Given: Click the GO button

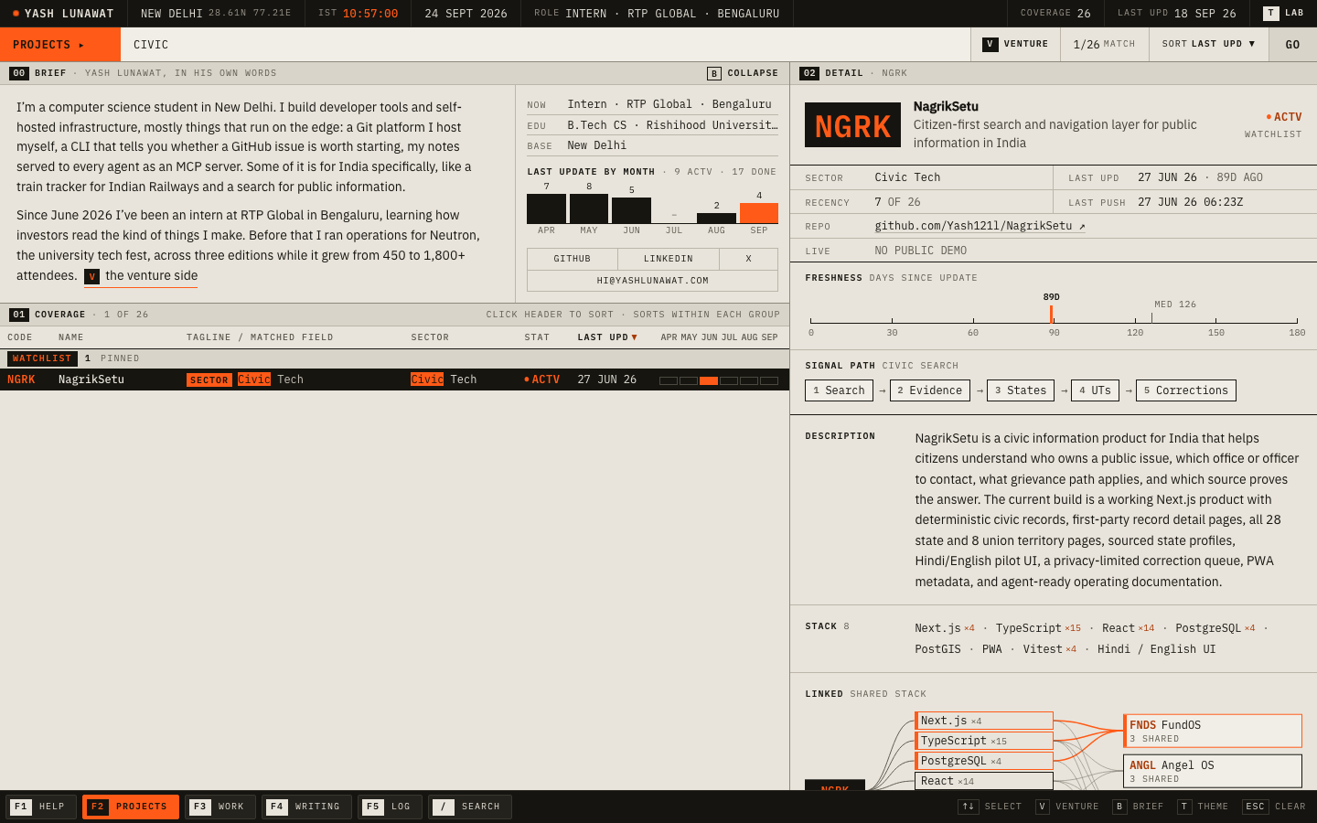Looking at the screenshot, I should click(1292, 45).
